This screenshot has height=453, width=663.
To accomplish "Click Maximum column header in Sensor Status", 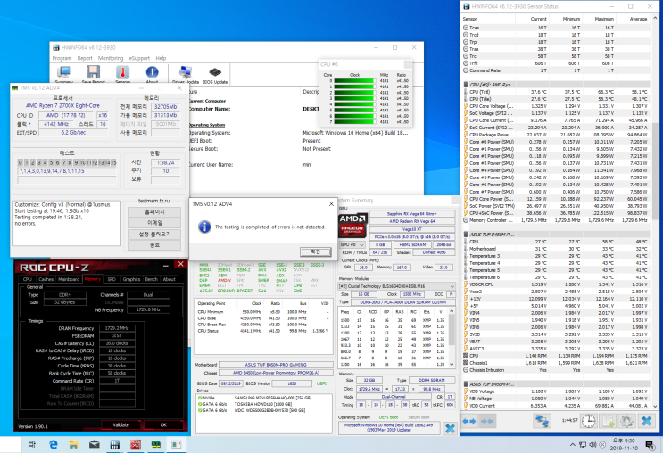I will click(x=604, y=19).
